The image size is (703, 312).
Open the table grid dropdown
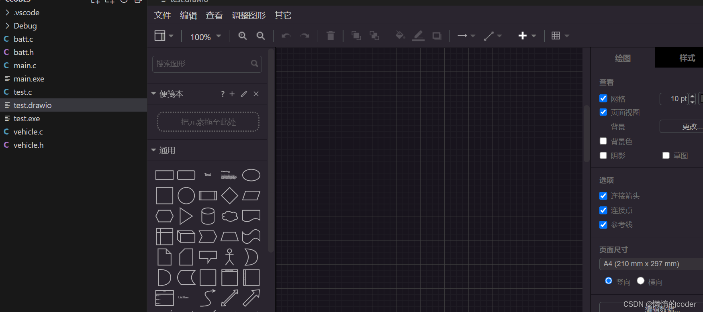pos(560,36)
